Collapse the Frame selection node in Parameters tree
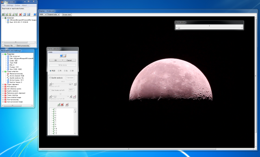The image size is (260, 157). (x=3, y=71)
